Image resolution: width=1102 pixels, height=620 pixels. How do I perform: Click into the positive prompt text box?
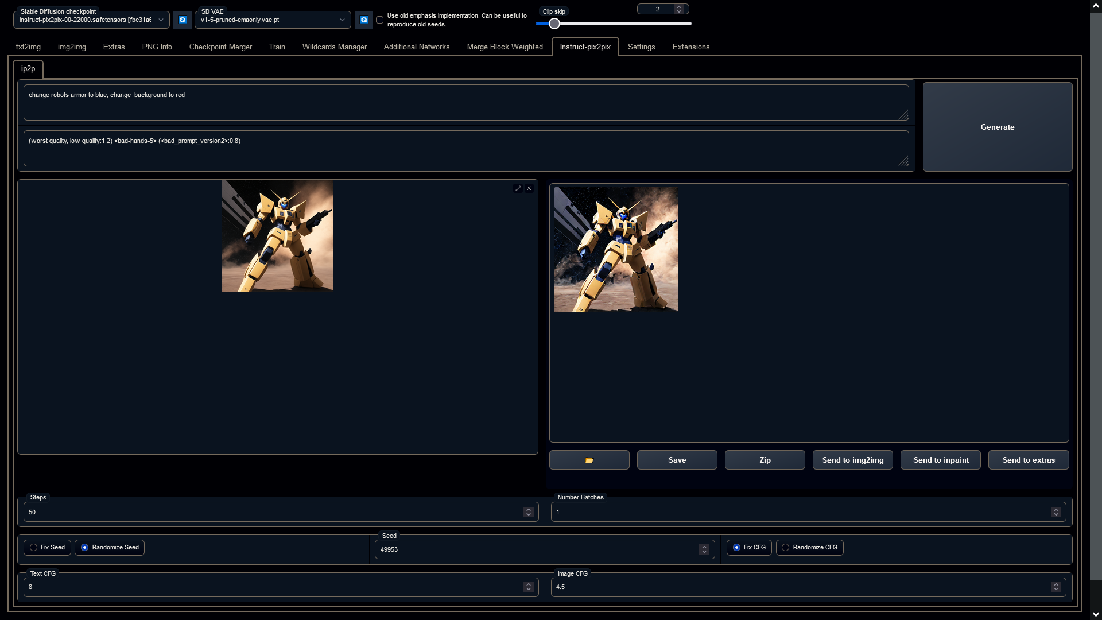coord(465,103)
